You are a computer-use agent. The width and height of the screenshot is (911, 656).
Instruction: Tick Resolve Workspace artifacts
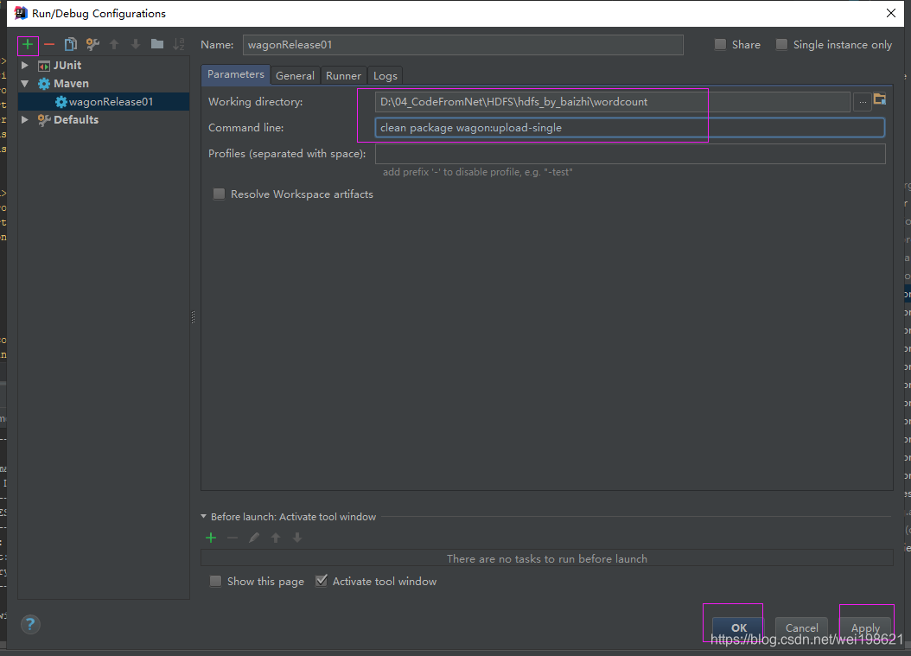[219, 194]
